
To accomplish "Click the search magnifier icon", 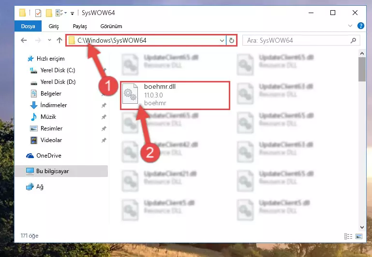I will click(353, 40).
